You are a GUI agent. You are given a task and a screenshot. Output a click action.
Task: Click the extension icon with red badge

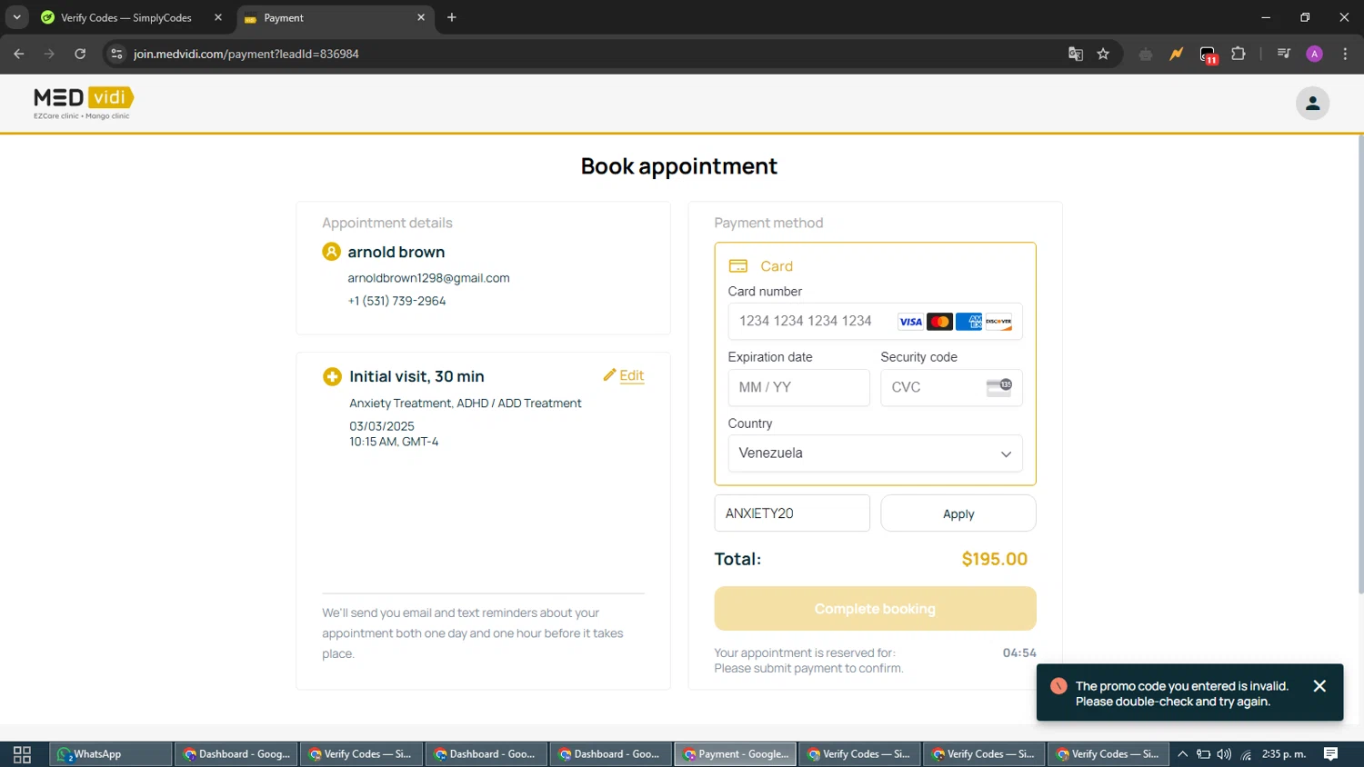(x=1208, y=55)
